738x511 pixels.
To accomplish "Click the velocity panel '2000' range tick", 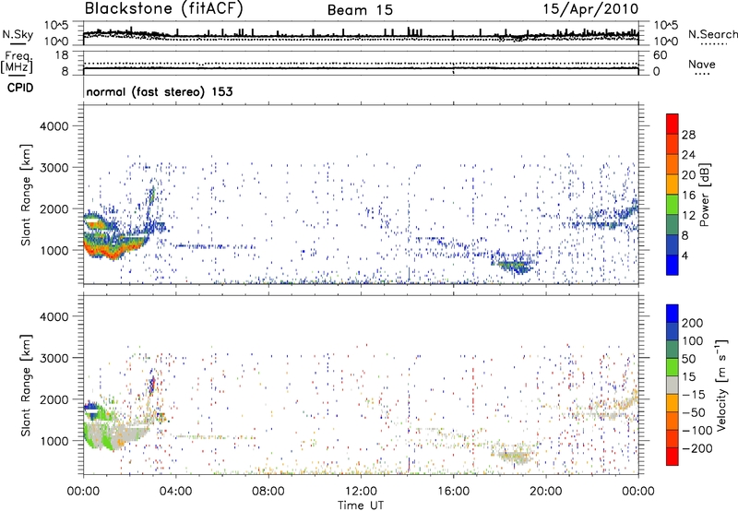I will pyautogui.click(x=54, y=399).
